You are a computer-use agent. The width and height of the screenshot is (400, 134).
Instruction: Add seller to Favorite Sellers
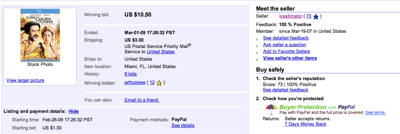(x=286, y=51)
